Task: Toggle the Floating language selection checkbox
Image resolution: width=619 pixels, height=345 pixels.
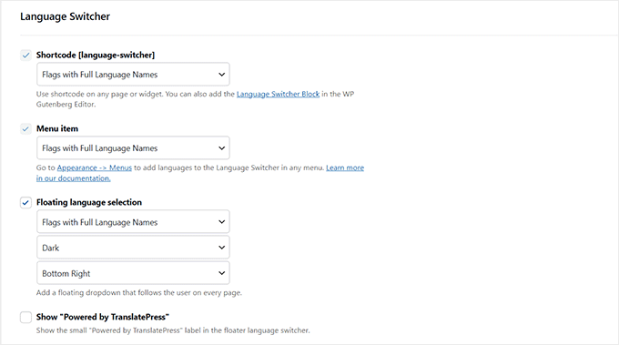Action: coord(25,202)
